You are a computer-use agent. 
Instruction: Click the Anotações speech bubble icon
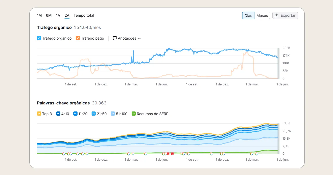(x=114, y=38)
